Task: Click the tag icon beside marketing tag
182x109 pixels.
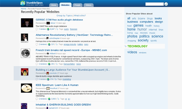Action: click(56, 79)
